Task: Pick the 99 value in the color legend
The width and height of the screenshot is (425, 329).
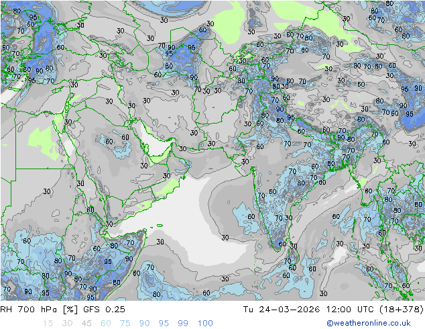Action: [183, 324]
